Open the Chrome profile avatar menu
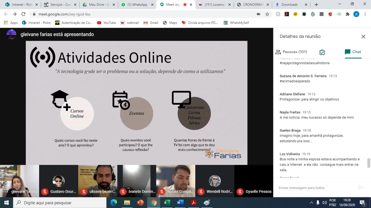Image resolution: width=371 pixels, height=208 pixels. click(x=356, y=14)
